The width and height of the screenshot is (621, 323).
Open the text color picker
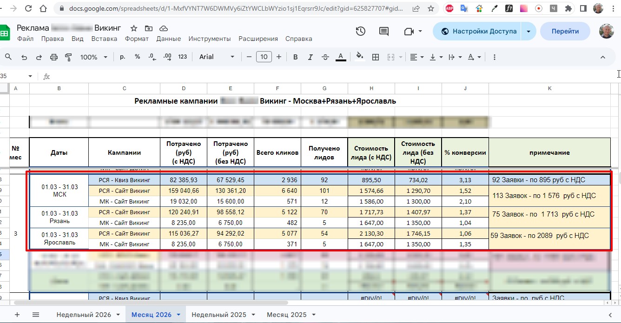[341, 57]
